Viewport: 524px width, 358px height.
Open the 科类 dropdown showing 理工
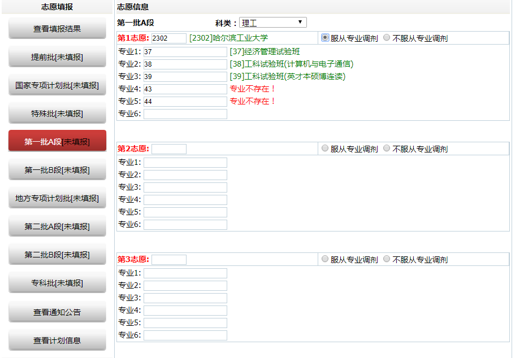272,23
